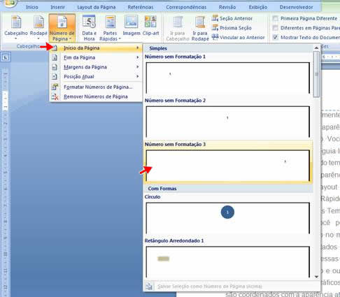Click the gallery scrollbar down arrow
The width and height of the screenshot is (340, 297).
(316, 277)
